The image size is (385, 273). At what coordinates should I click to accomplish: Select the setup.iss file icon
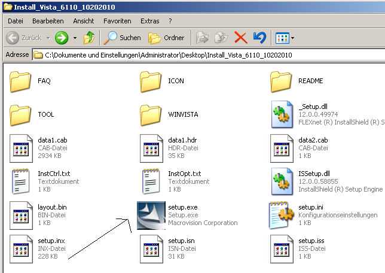point(282,249)
